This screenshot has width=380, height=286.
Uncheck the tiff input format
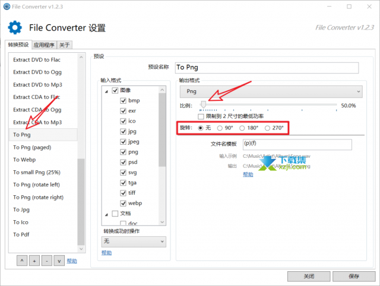coord(123,193)
